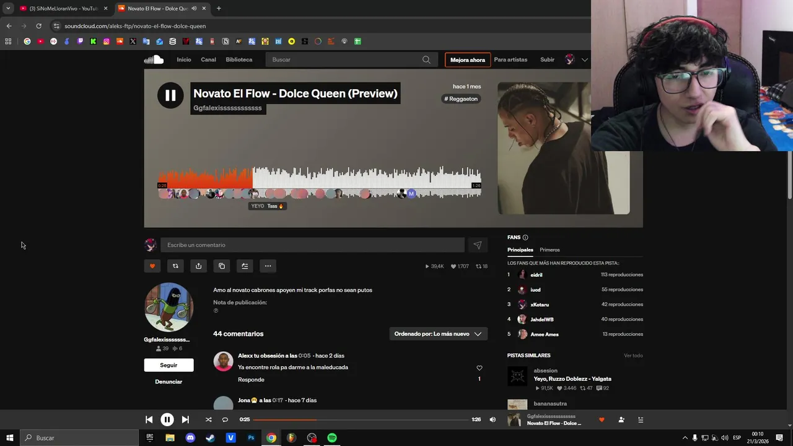Seek using the bottom player progress bar
The image size is (793, 446).
click(361, 419)
